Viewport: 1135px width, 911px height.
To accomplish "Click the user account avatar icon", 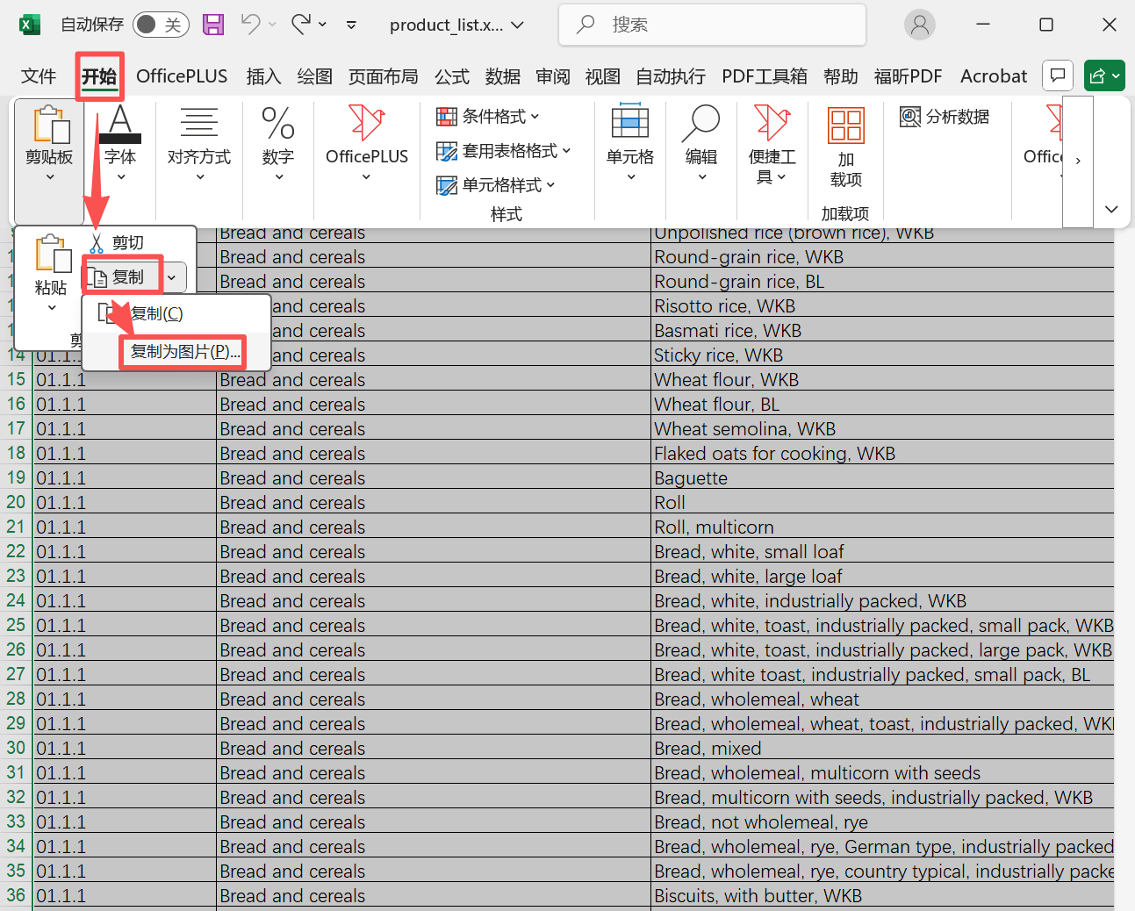I will click(919, 25).
